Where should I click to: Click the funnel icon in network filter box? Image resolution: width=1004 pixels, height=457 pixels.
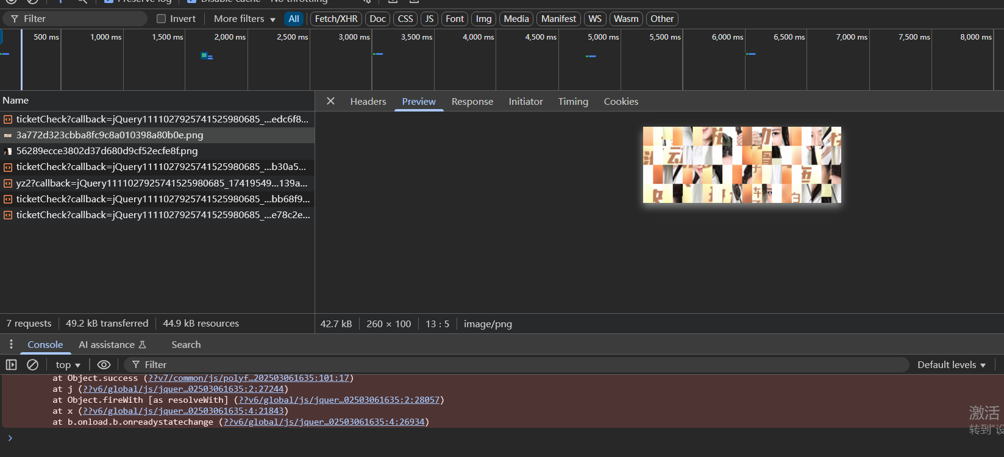tap(15, 19)
